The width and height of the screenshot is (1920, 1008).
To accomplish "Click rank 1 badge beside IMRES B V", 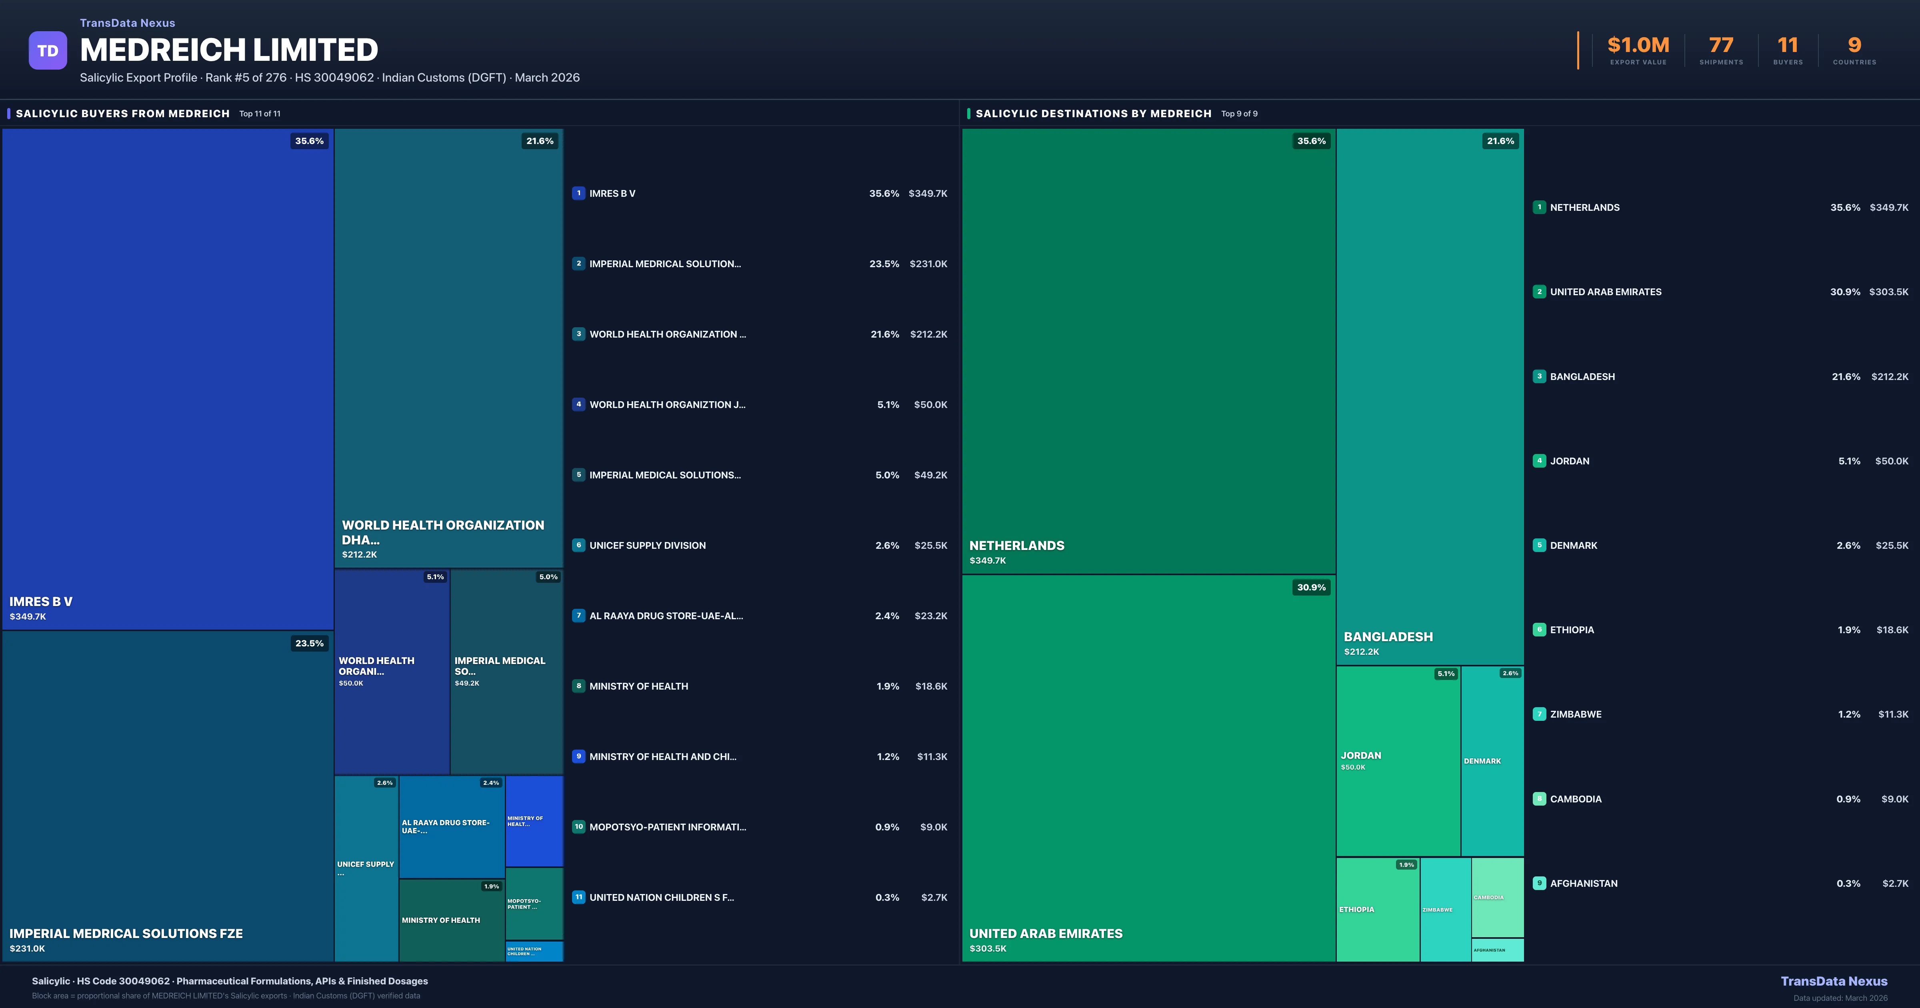I will [x=578, y=193].
